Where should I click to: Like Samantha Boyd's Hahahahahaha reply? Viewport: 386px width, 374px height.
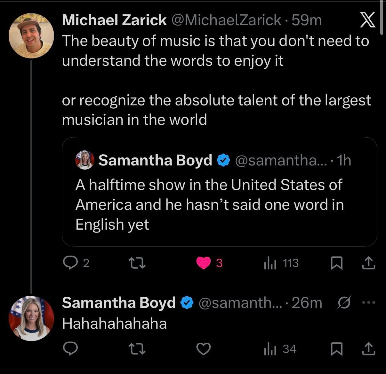pos(204,349)
